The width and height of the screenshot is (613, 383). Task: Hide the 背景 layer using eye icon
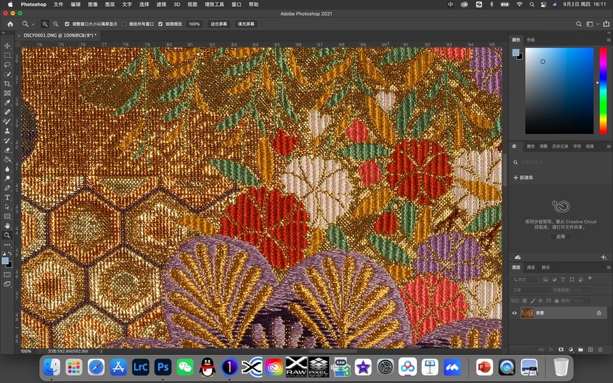514,313
